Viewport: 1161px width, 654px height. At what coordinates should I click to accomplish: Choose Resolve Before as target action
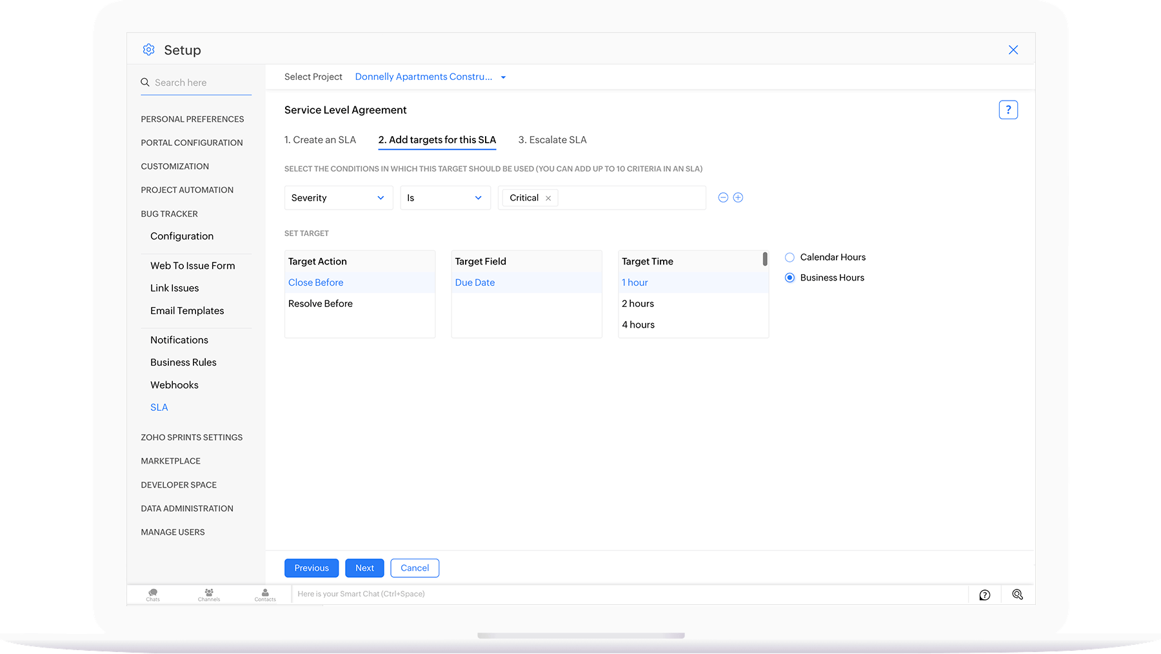(321, 304)
